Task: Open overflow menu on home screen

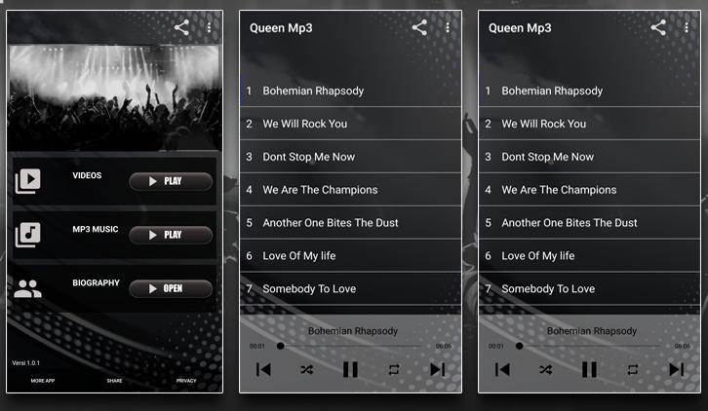Action: [x=209, y=27]
